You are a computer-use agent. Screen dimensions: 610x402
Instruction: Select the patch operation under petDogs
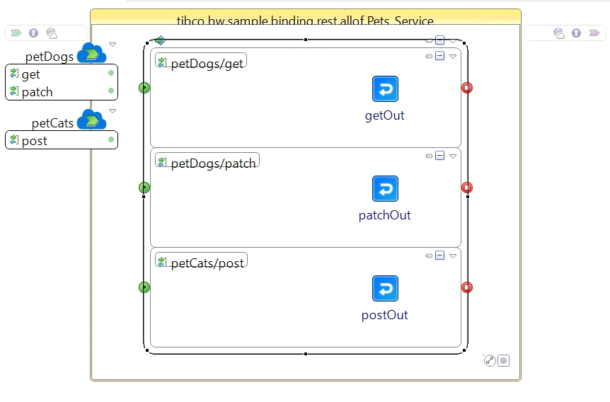click(x=62, y=91)
